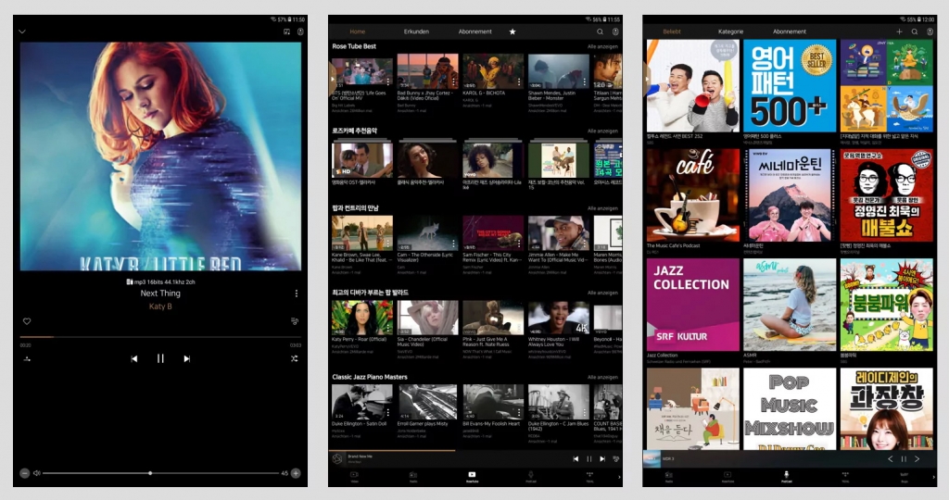
Task: Open the 영어패턴 500+ podcast cover
Action: tap(790, 86)
